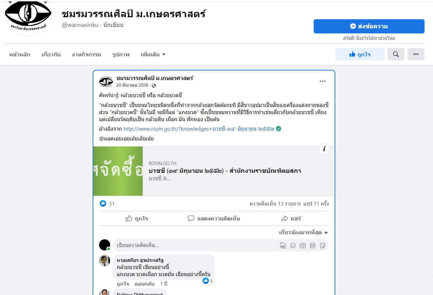The image size is (433, 295).
Task: Switch to the เกี่ยวกับ tab
Action: (x=51, y=54)
